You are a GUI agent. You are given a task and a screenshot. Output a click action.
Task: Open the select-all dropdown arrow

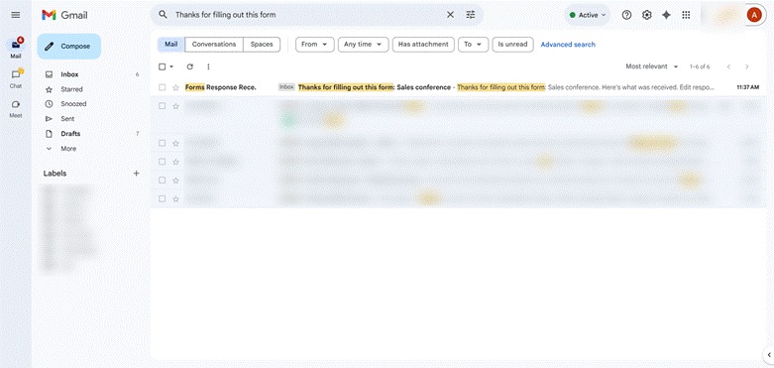click(x=171, y=66)
